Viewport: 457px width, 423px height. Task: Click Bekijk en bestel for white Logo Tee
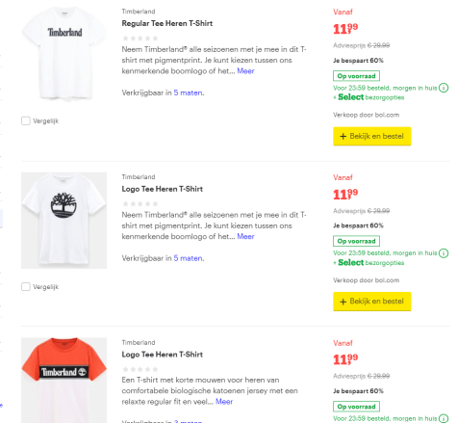pyautogui.click(x=372, y=302)
